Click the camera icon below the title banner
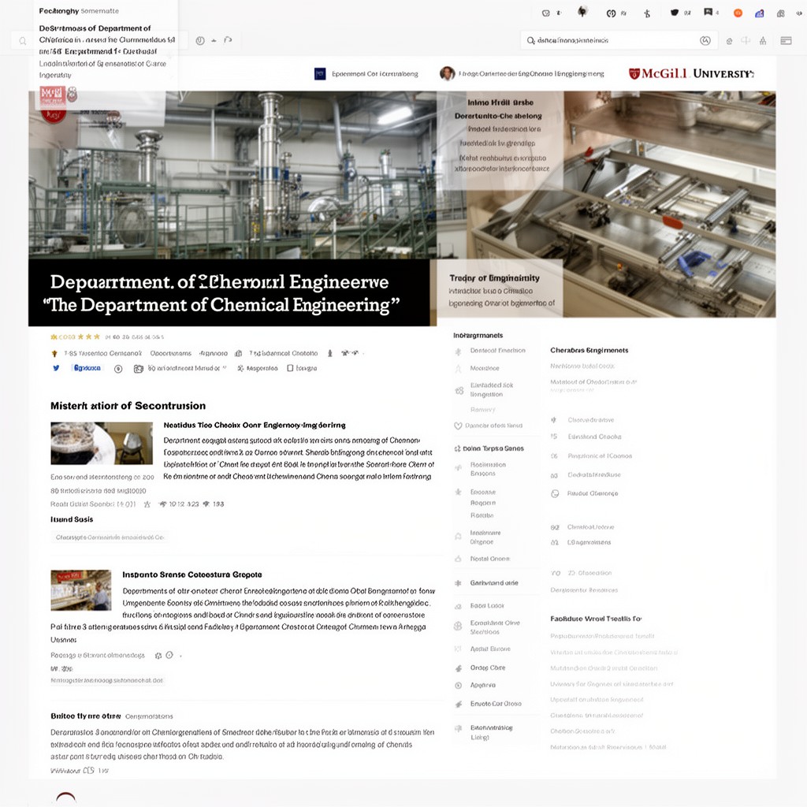 (139, 369)
